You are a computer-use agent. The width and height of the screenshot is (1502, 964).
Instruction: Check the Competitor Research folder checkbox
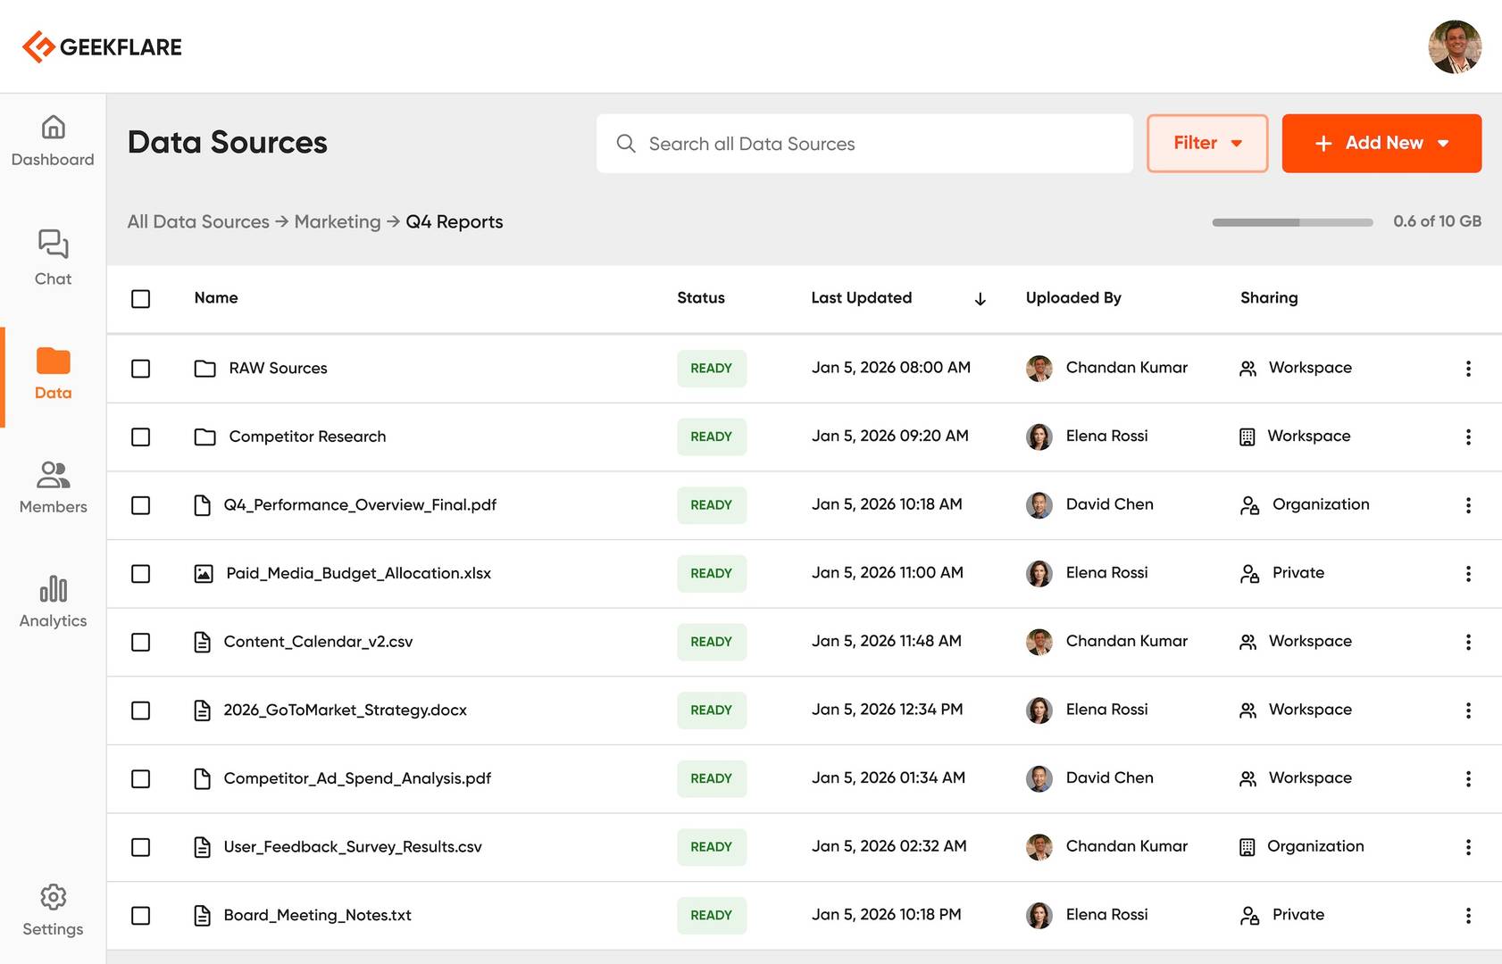pos(141,437)
